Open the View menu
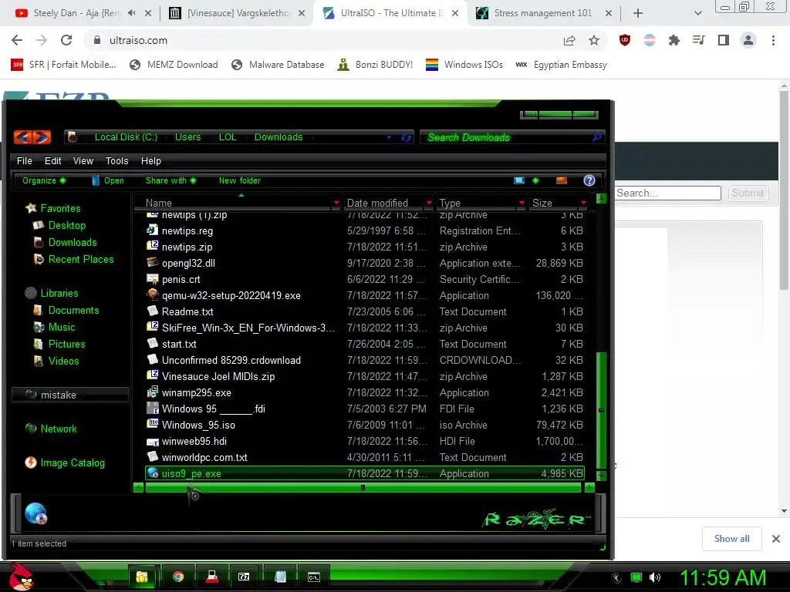Image resolution: width=790 pixels, height=592 pixels. tap(83, 161)
